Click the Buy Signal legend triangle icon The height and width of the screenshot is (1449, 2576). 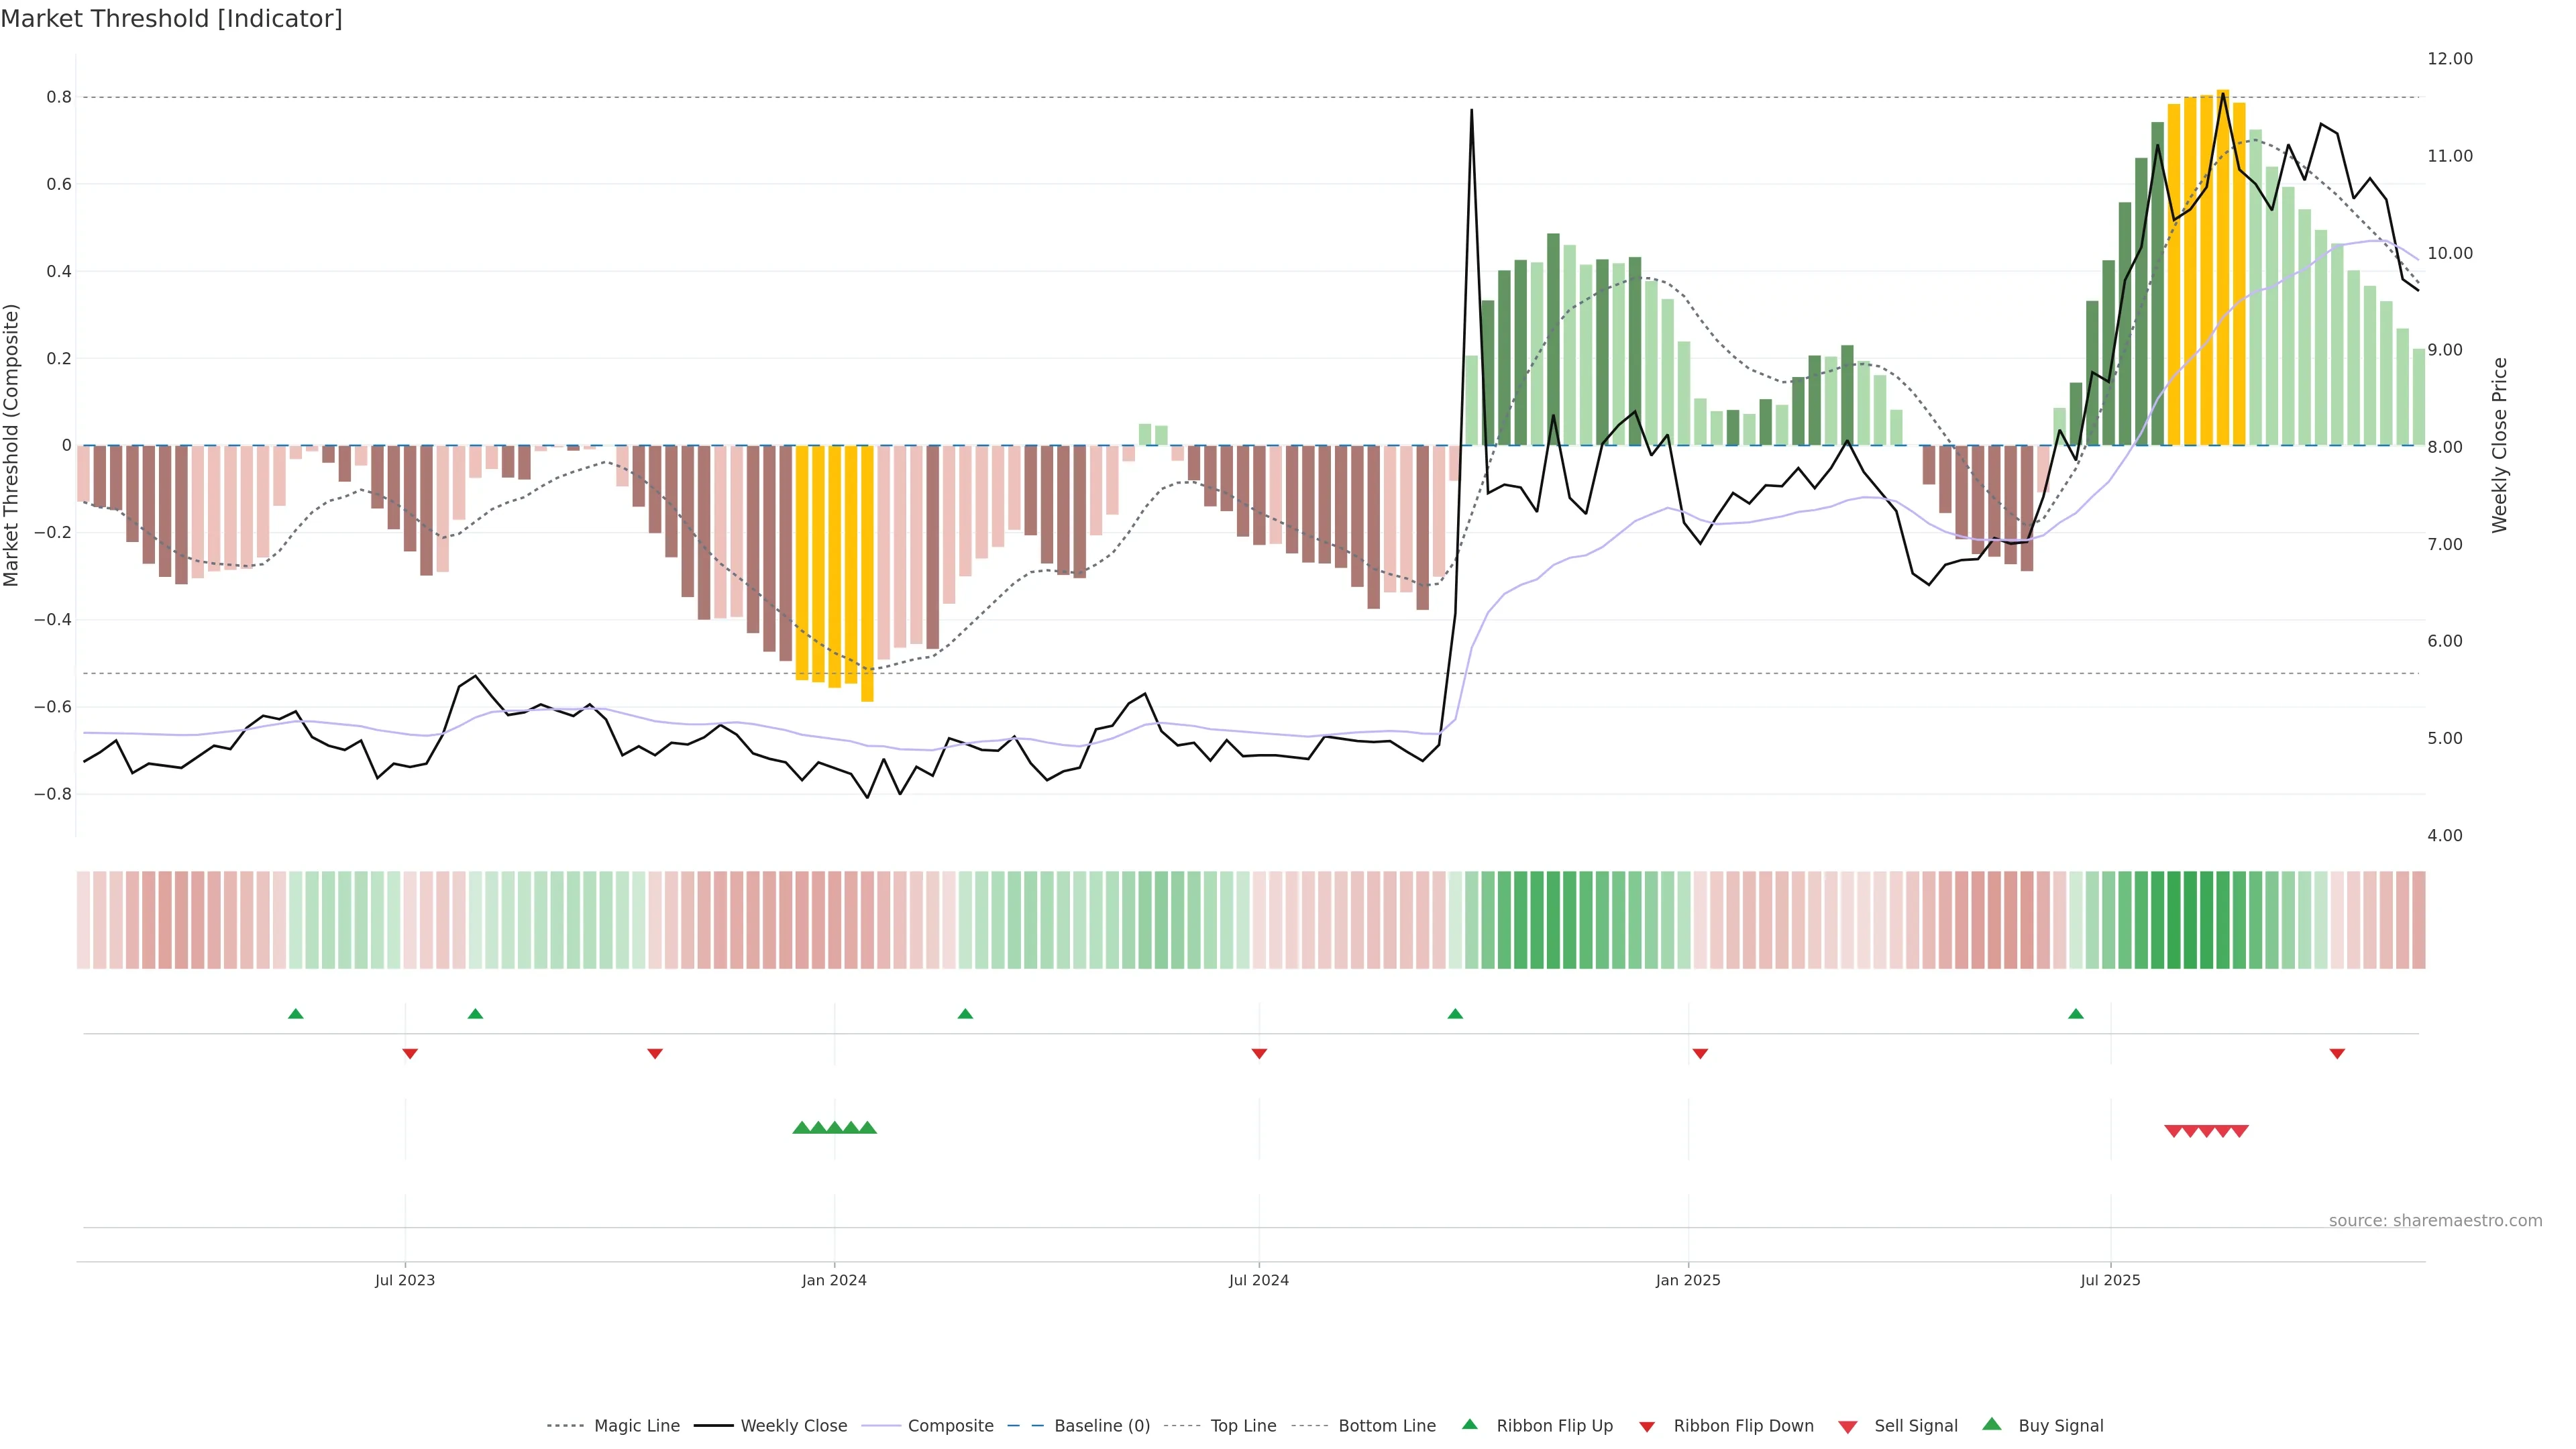pos(1992,1424)
